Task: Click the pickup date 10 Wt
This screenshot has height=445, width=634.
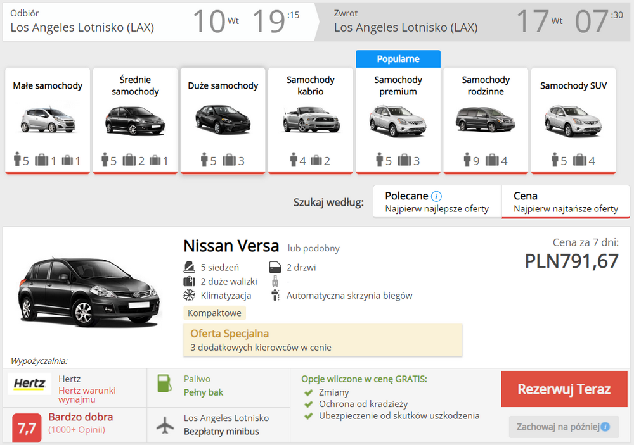Action: point(216,21)
